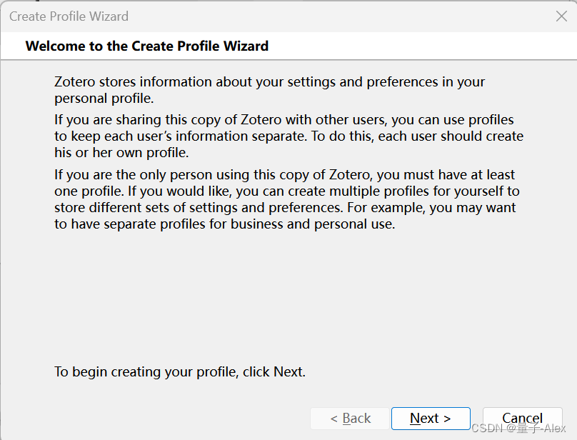Click the paragraph starting 'If you are sharing'
Viewport: 577px width, 440px height.
click(x=289, y=136)
